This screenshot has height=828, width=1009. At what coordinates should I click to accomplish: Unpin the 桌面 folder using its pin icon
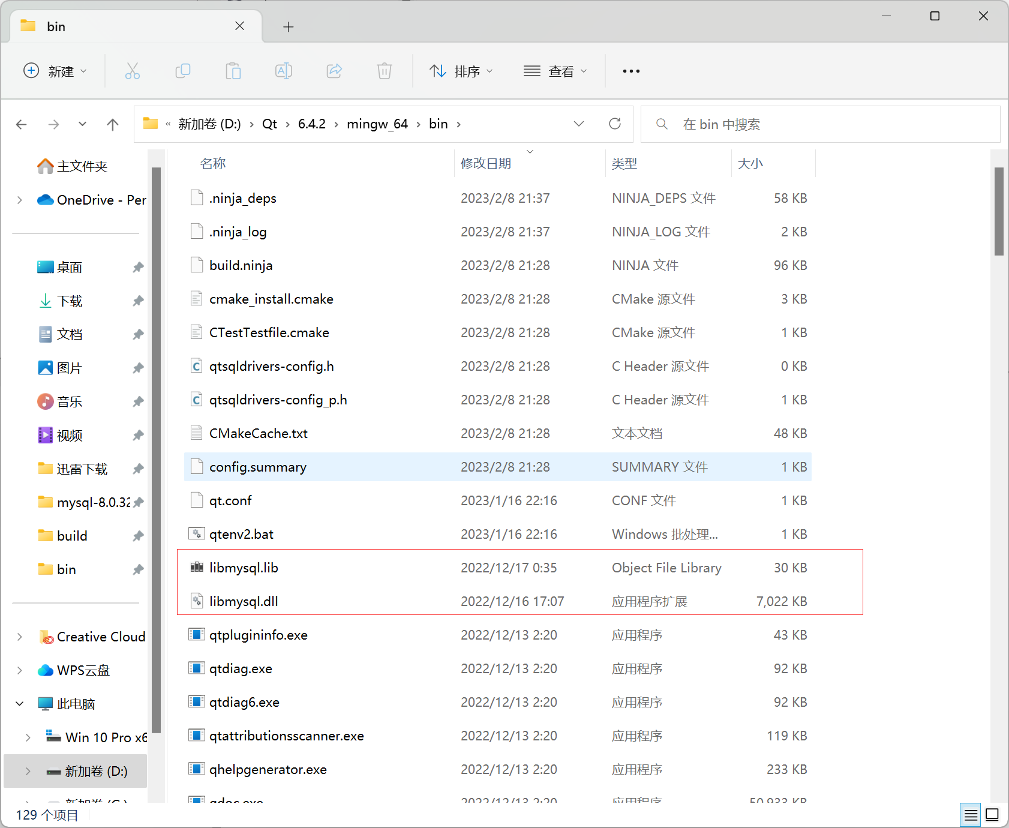(x=138, y=267)
